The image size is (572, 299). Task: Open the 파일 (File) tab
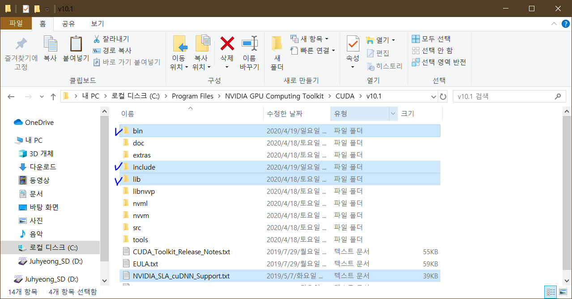point(16,24)
